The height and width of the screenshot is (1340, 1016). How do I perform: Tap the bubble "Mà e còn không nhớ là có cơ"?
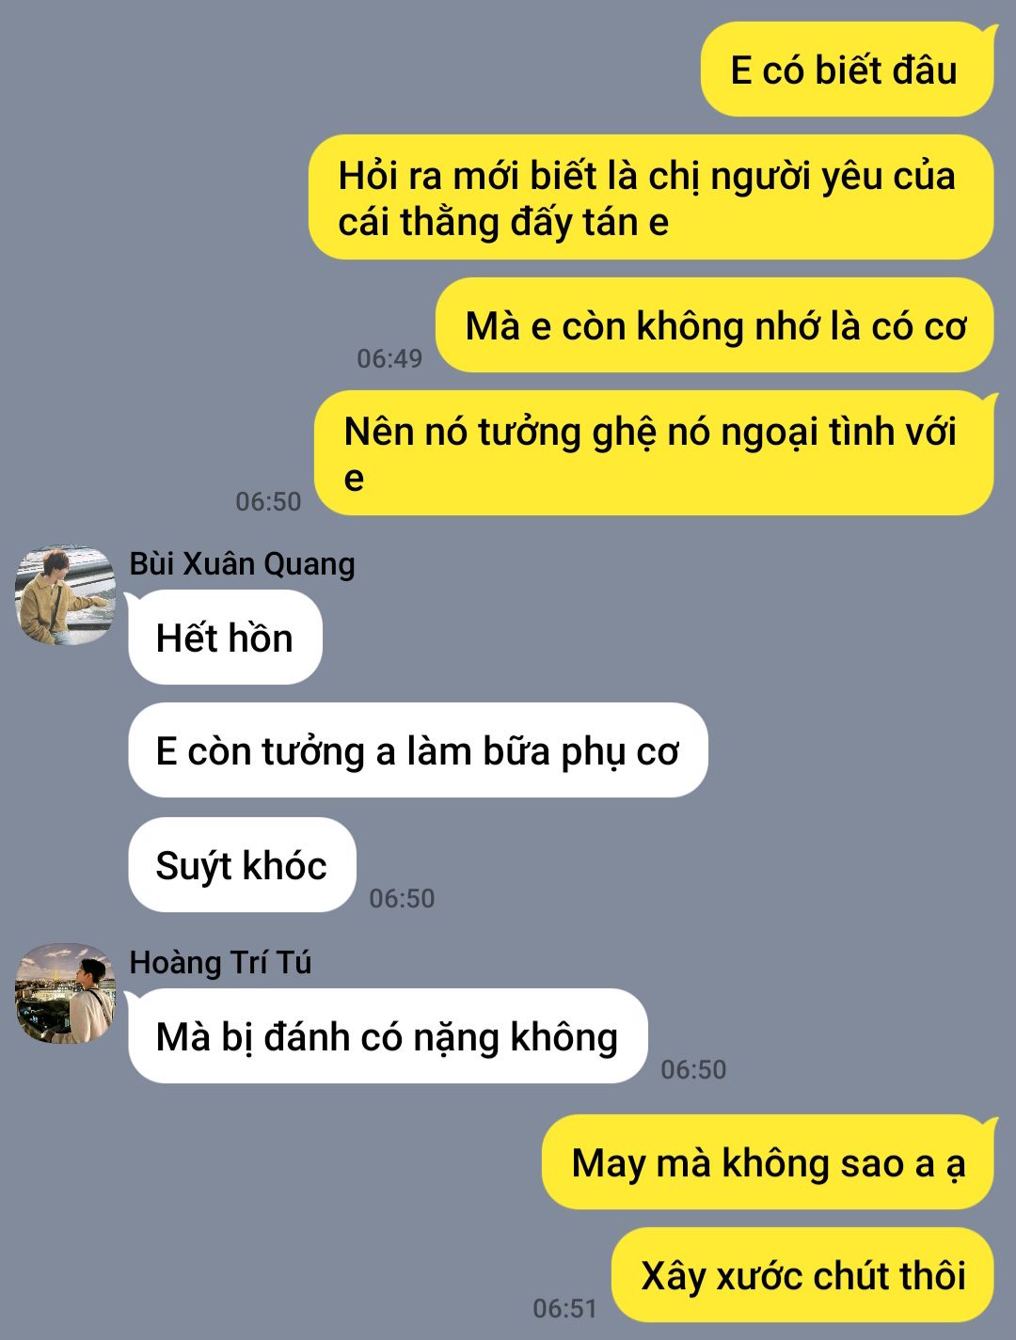[715, 325]
